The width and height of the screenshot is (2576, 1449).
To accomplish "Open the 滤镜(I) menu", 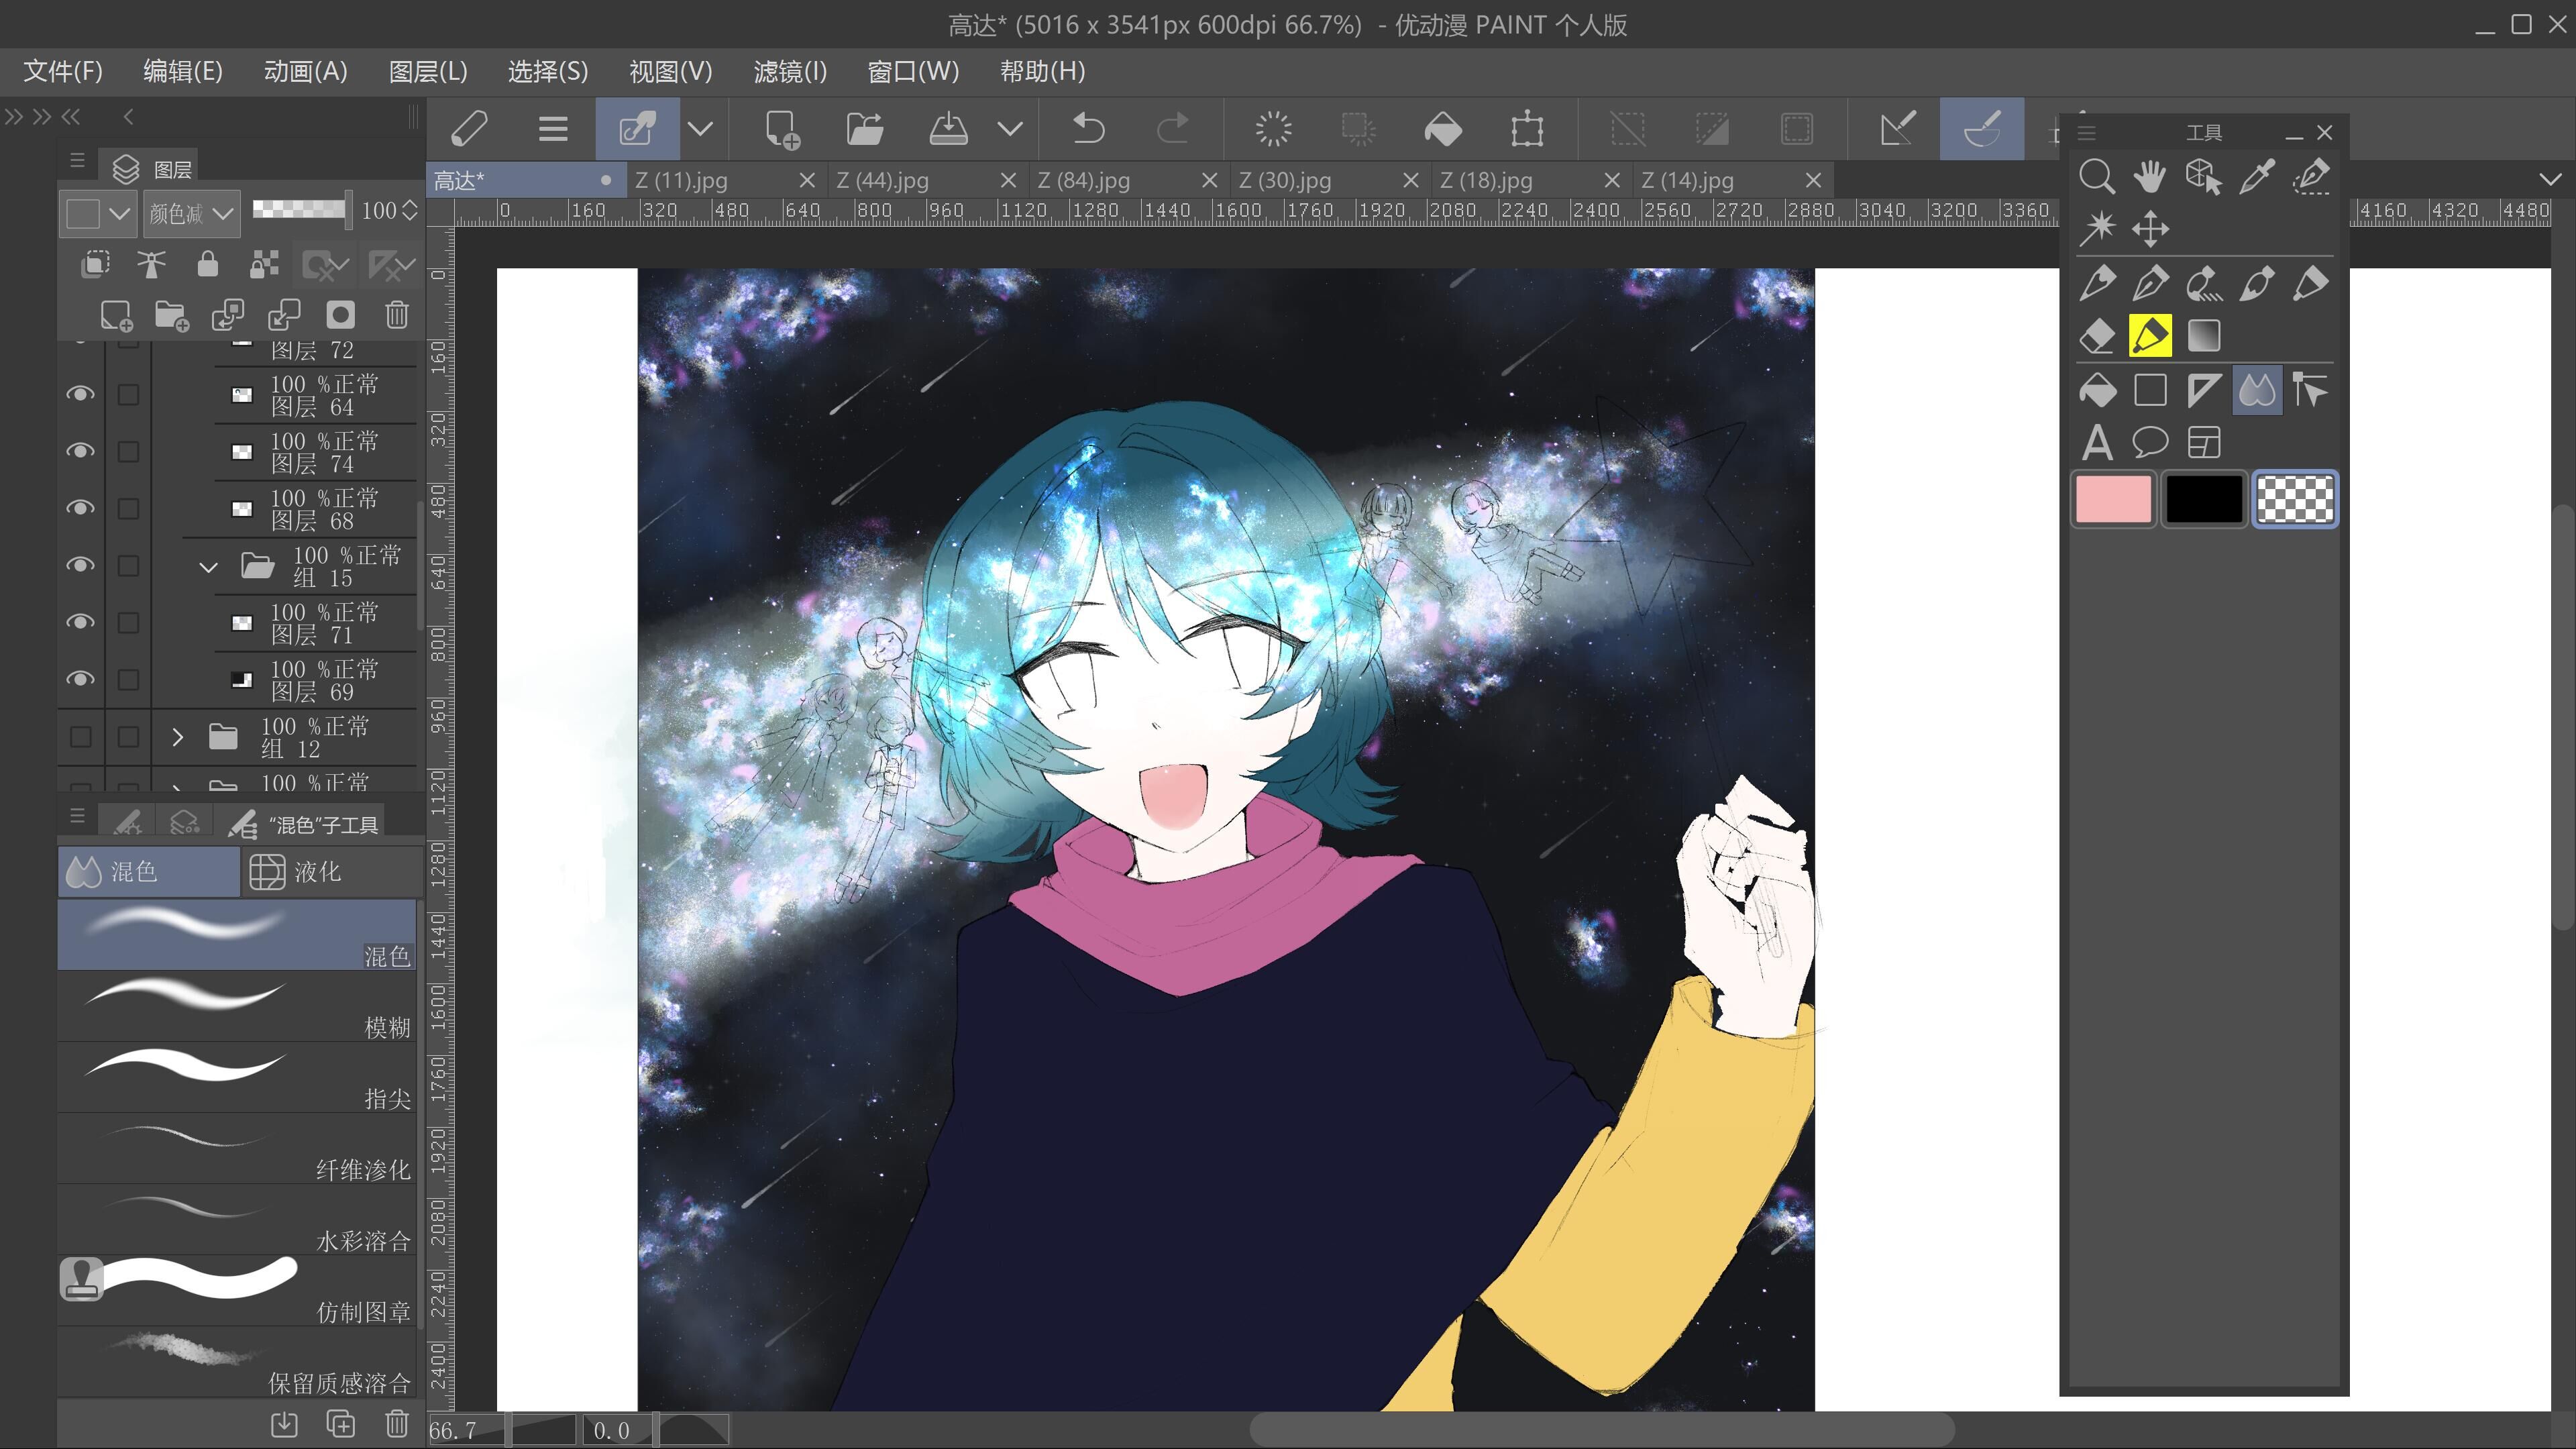I will [x=789, y=71].
